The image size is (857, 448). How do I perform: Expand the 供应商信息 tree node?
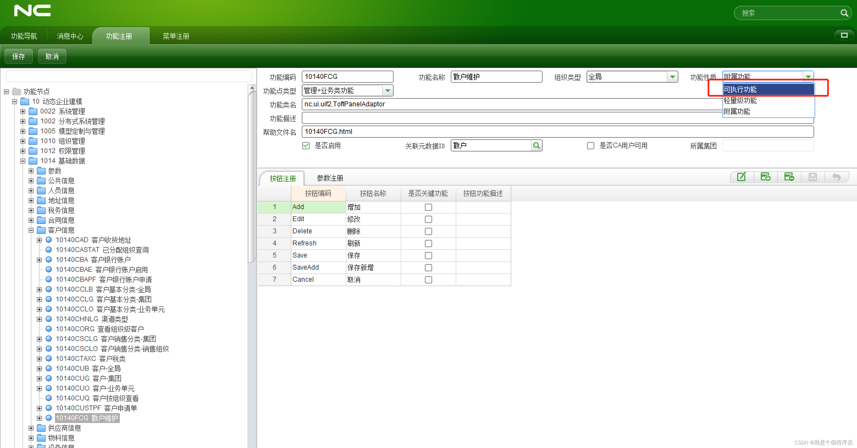[x=31, y=428]
